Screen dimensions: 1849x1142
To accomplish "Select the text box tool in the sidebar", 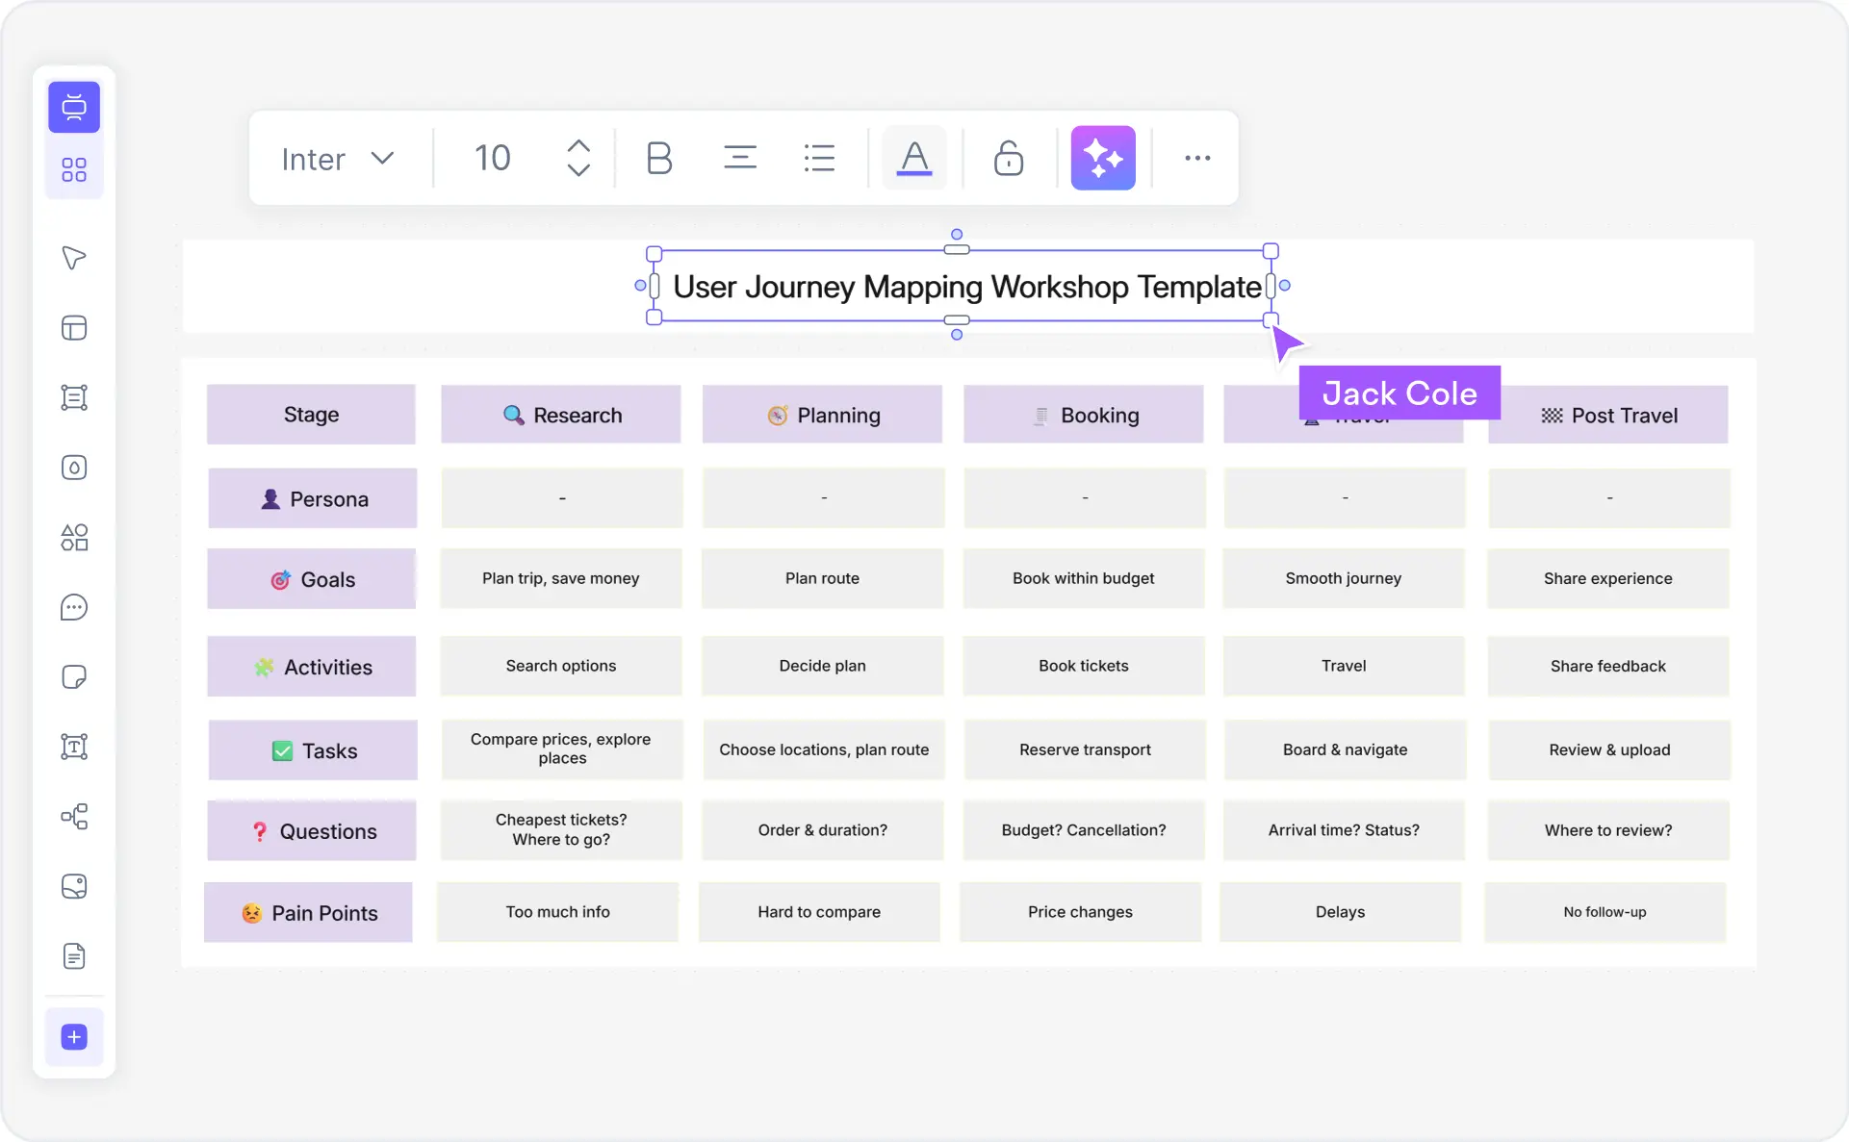I will [74, 747].
